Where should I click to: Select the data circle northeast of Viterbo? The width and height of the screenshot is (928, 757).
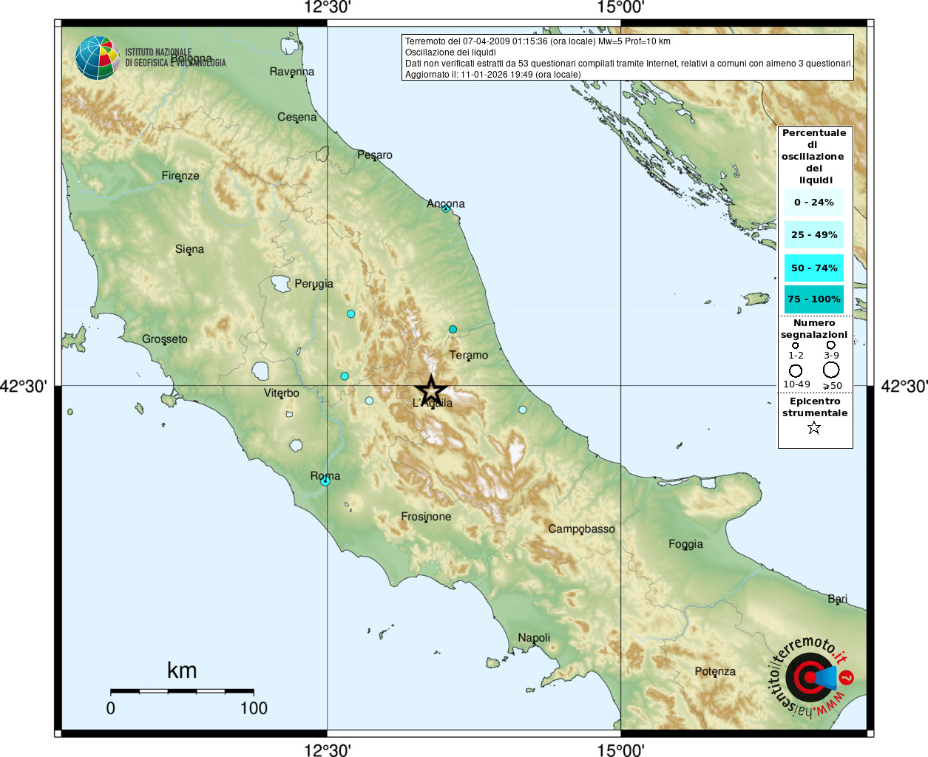pyautogui.click(x=345, y=376)
